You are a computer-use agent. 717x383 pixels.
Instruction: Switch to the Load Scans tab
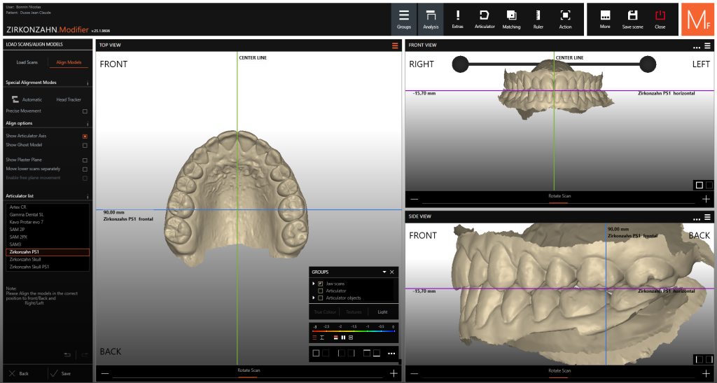click(x=27, y=62)
